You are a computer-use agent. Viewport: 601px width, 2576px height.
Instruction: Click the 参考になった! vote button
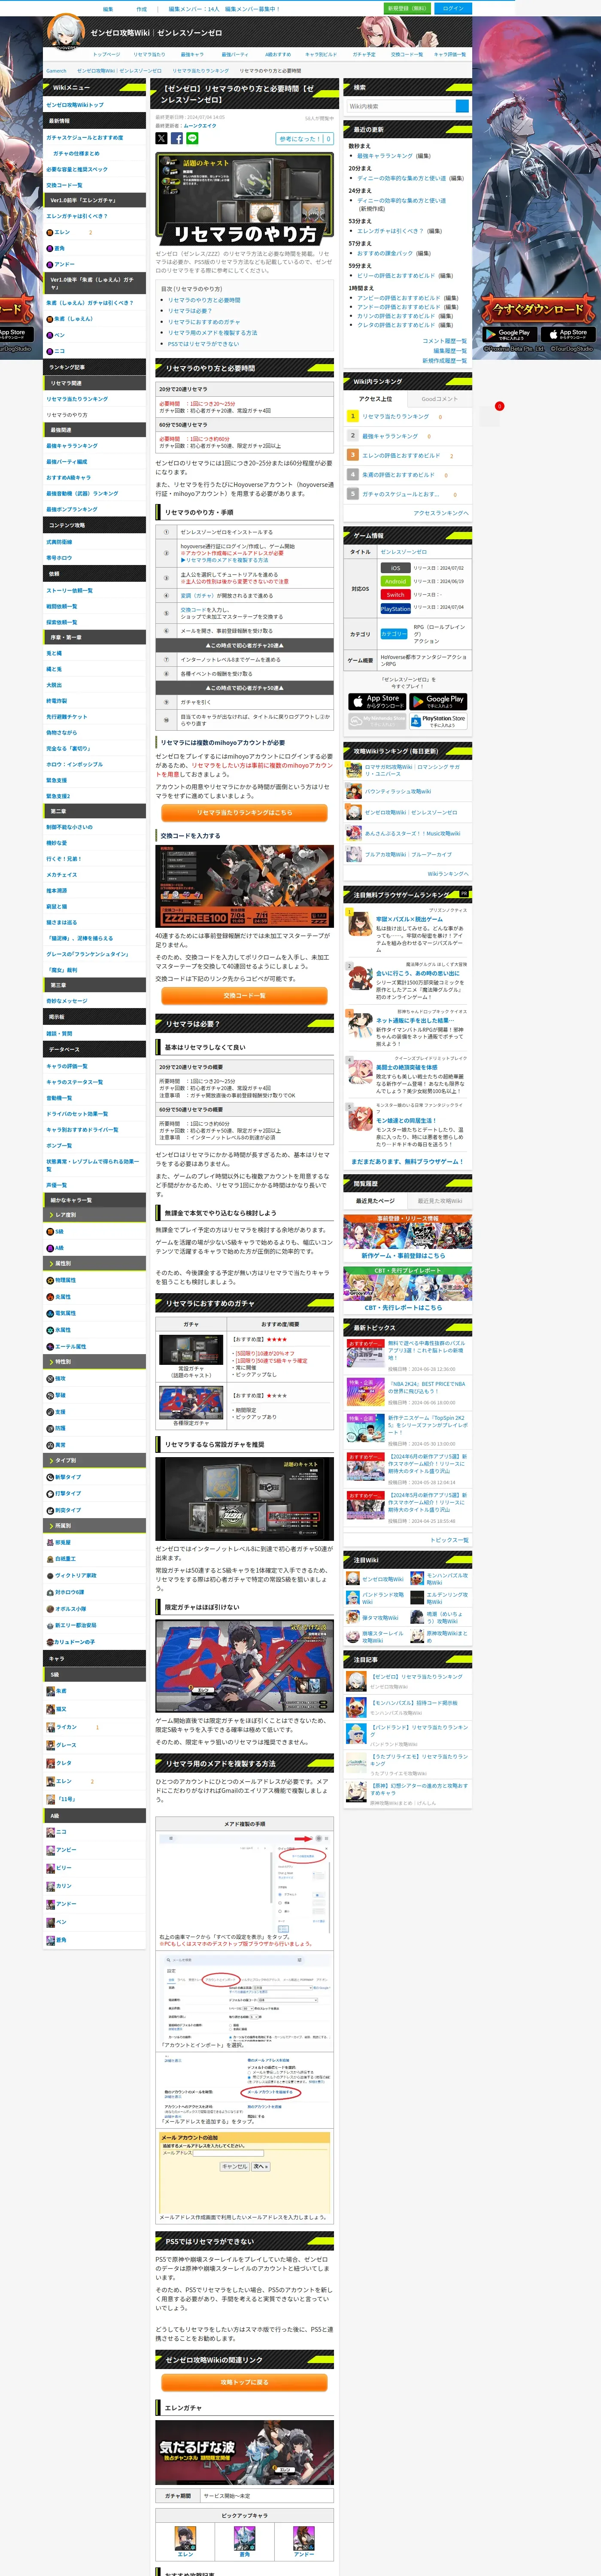tap(305, 139)
